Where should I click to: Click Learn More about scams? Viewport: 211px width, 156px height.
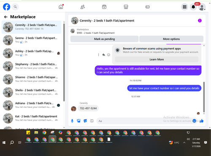[157, 59]
